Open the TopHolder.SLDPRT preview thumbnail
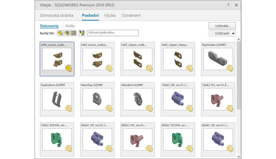This screenshot has width=276, height=159. (x=218, y=59)
